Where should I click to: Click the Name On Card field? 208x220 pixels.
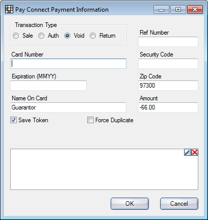[68, 107]
